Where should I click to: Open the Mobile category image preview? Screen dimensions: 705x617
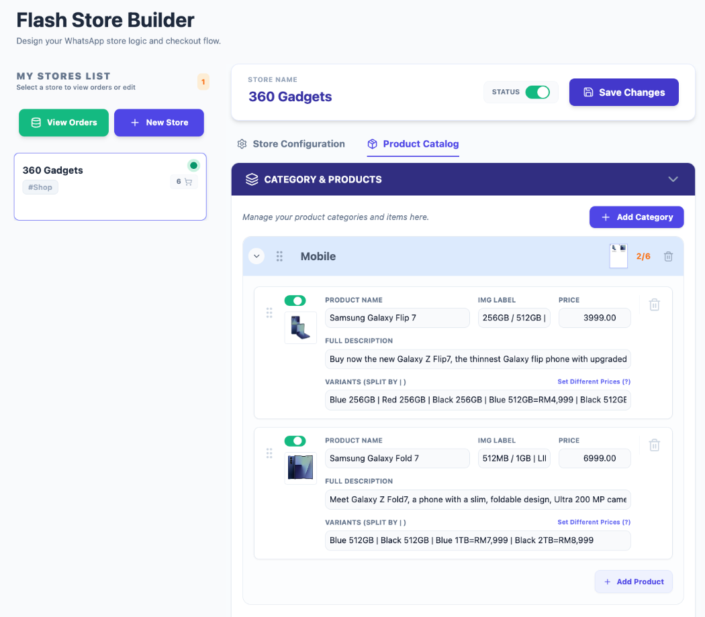pyautogui.click(x=618, y=256)
